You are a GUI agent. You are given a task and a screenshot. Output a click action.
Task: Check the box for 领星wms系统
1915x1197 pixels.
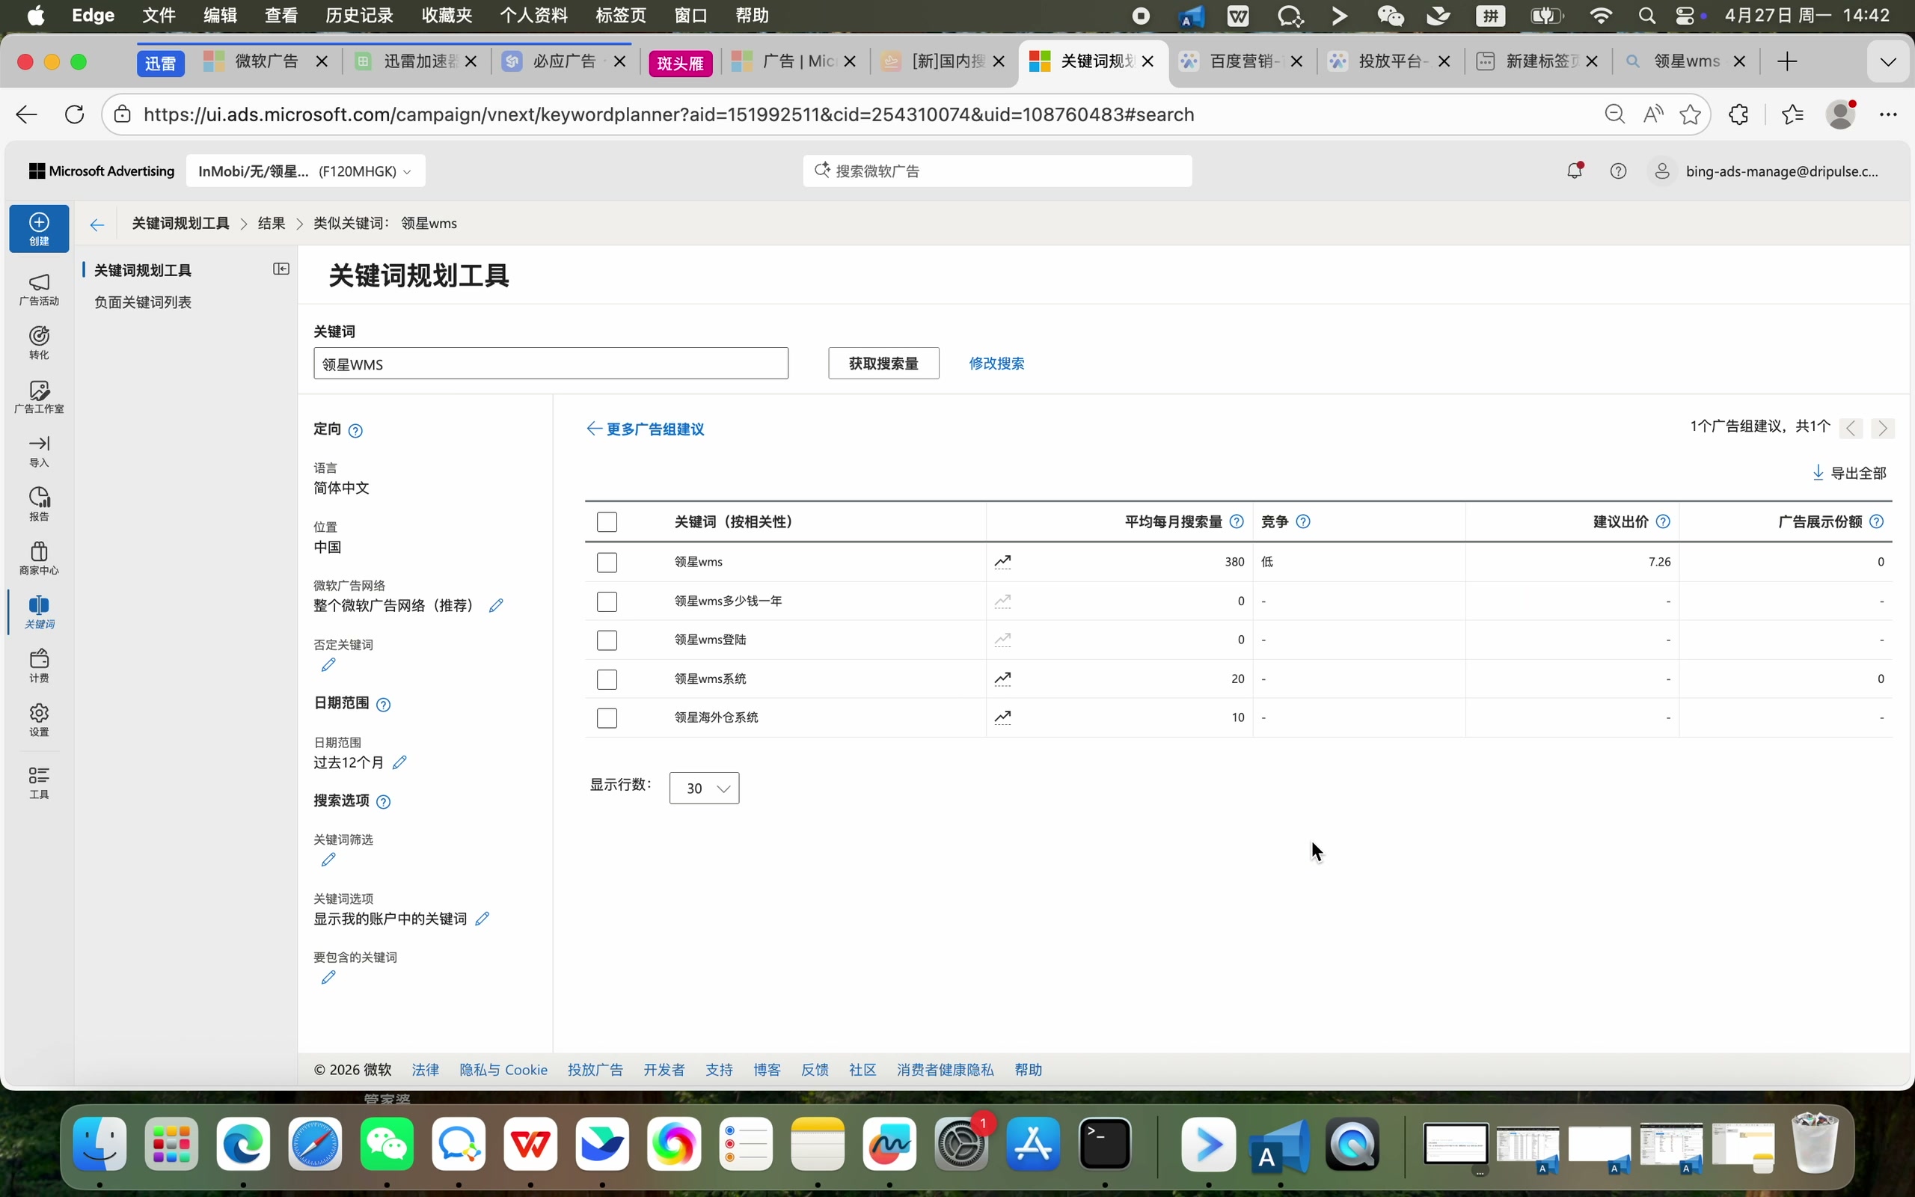[x=607, y=679]
